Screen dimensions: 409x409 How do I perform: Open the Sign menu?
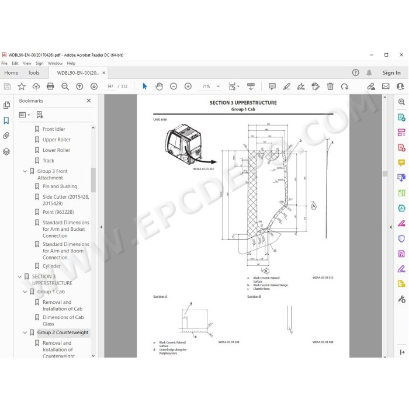point(39,63)
